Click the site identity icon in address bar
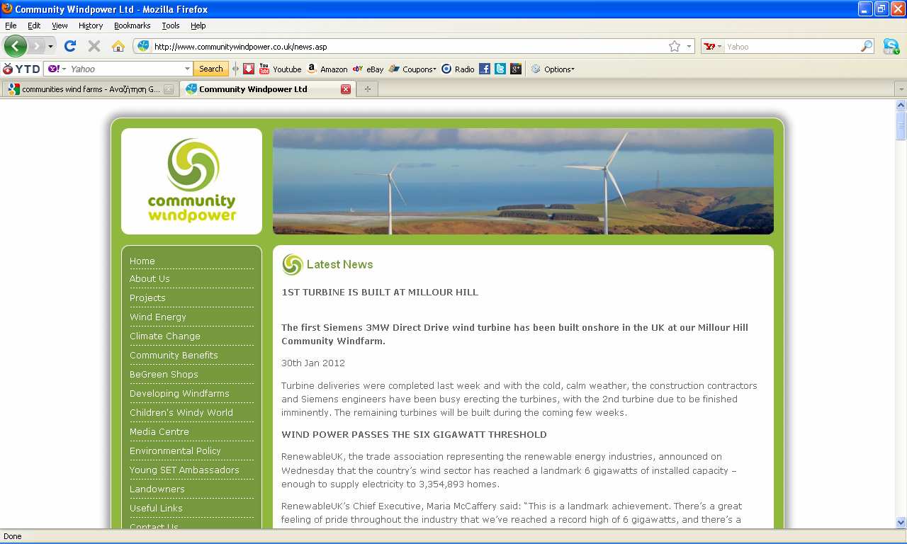Screen dimensions: 907x544 pyautogui.click(x=143, y=46)
